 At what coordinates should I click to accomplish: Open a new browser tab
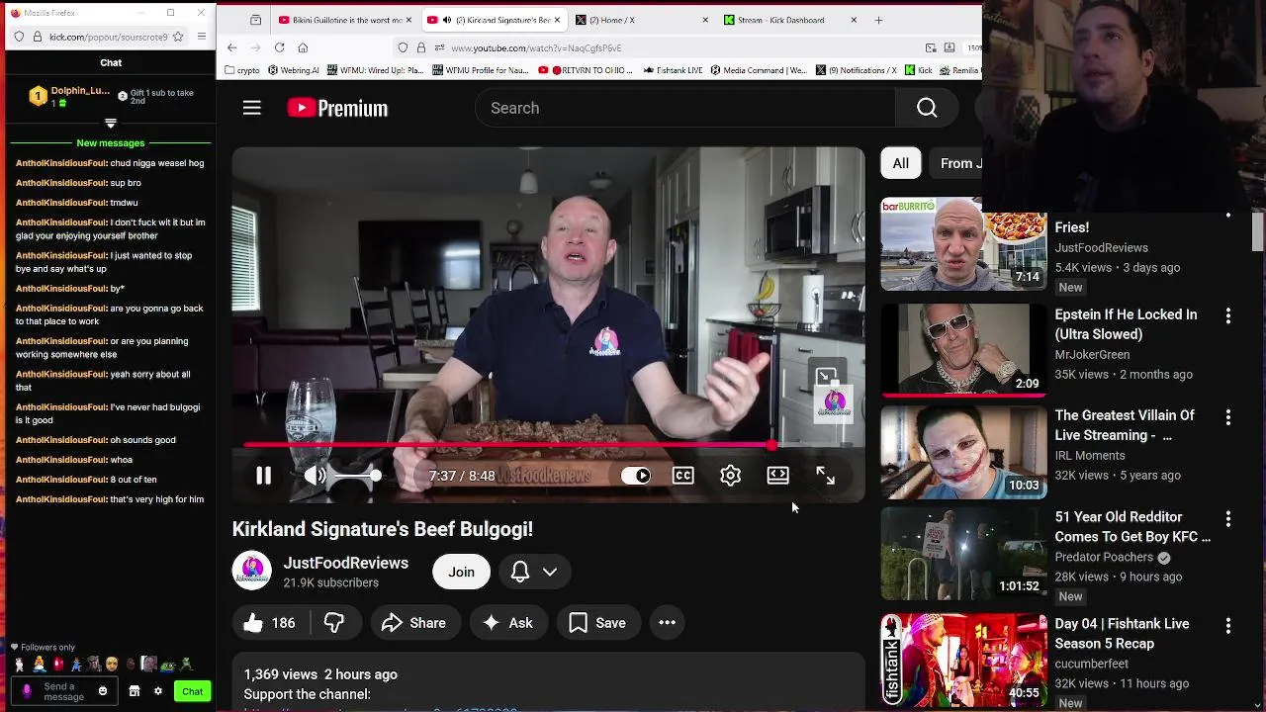[878, 20]
